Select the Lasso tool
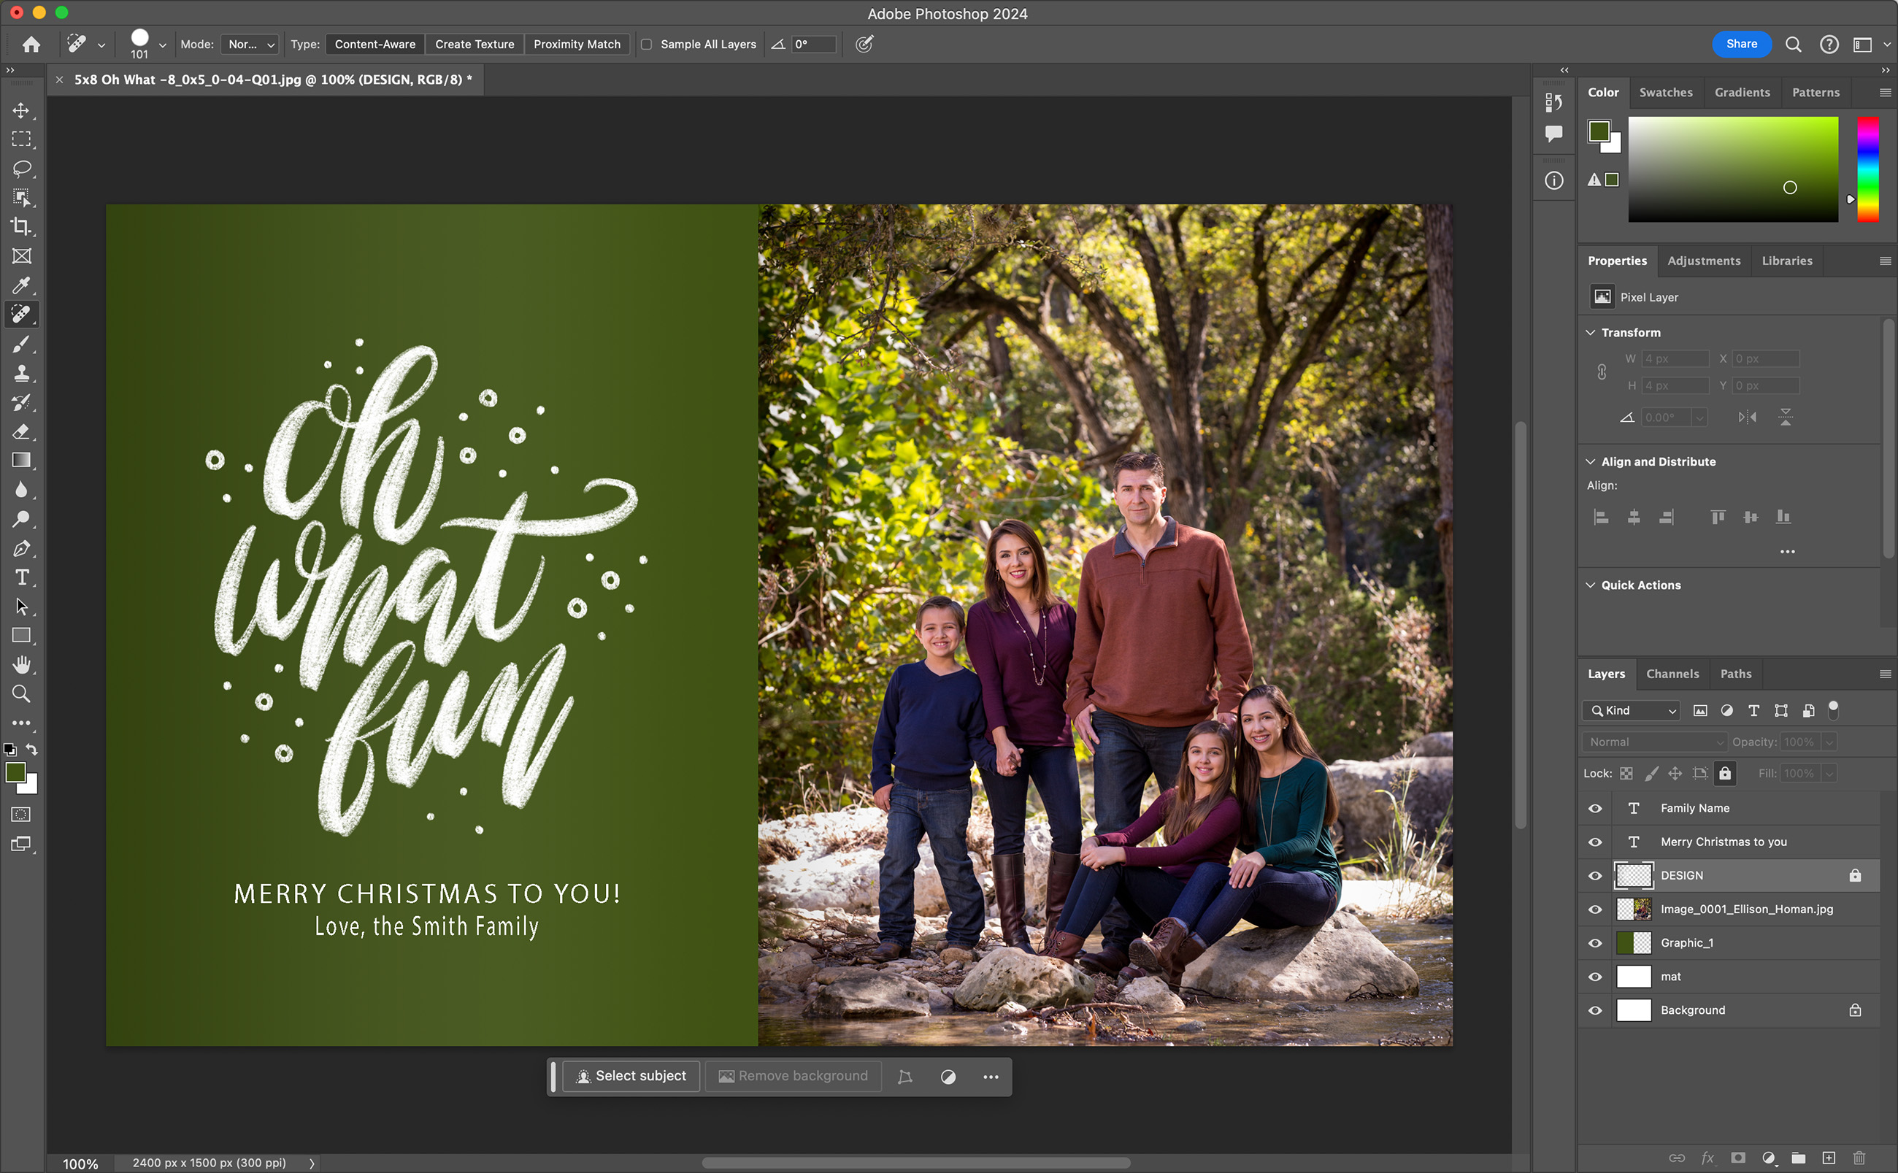1898x1173 pixels. [21, 169]
